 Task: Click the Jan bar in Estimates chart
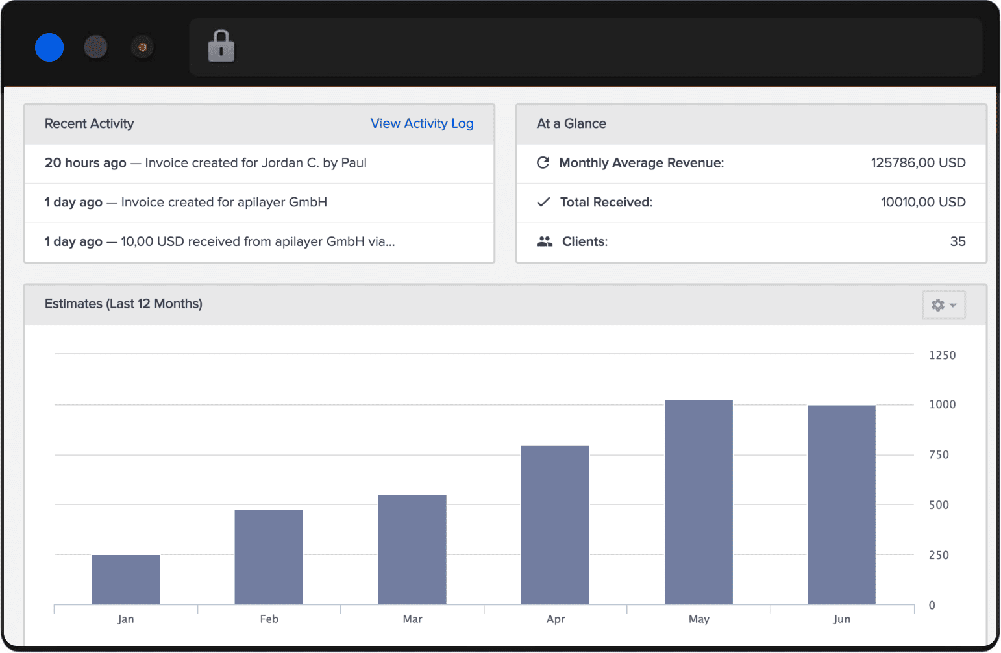(126, 580)
